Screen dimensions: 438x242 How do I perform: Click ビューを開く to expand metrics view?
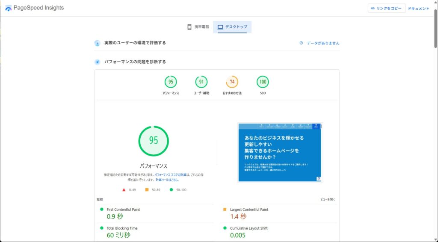(328, 200)
